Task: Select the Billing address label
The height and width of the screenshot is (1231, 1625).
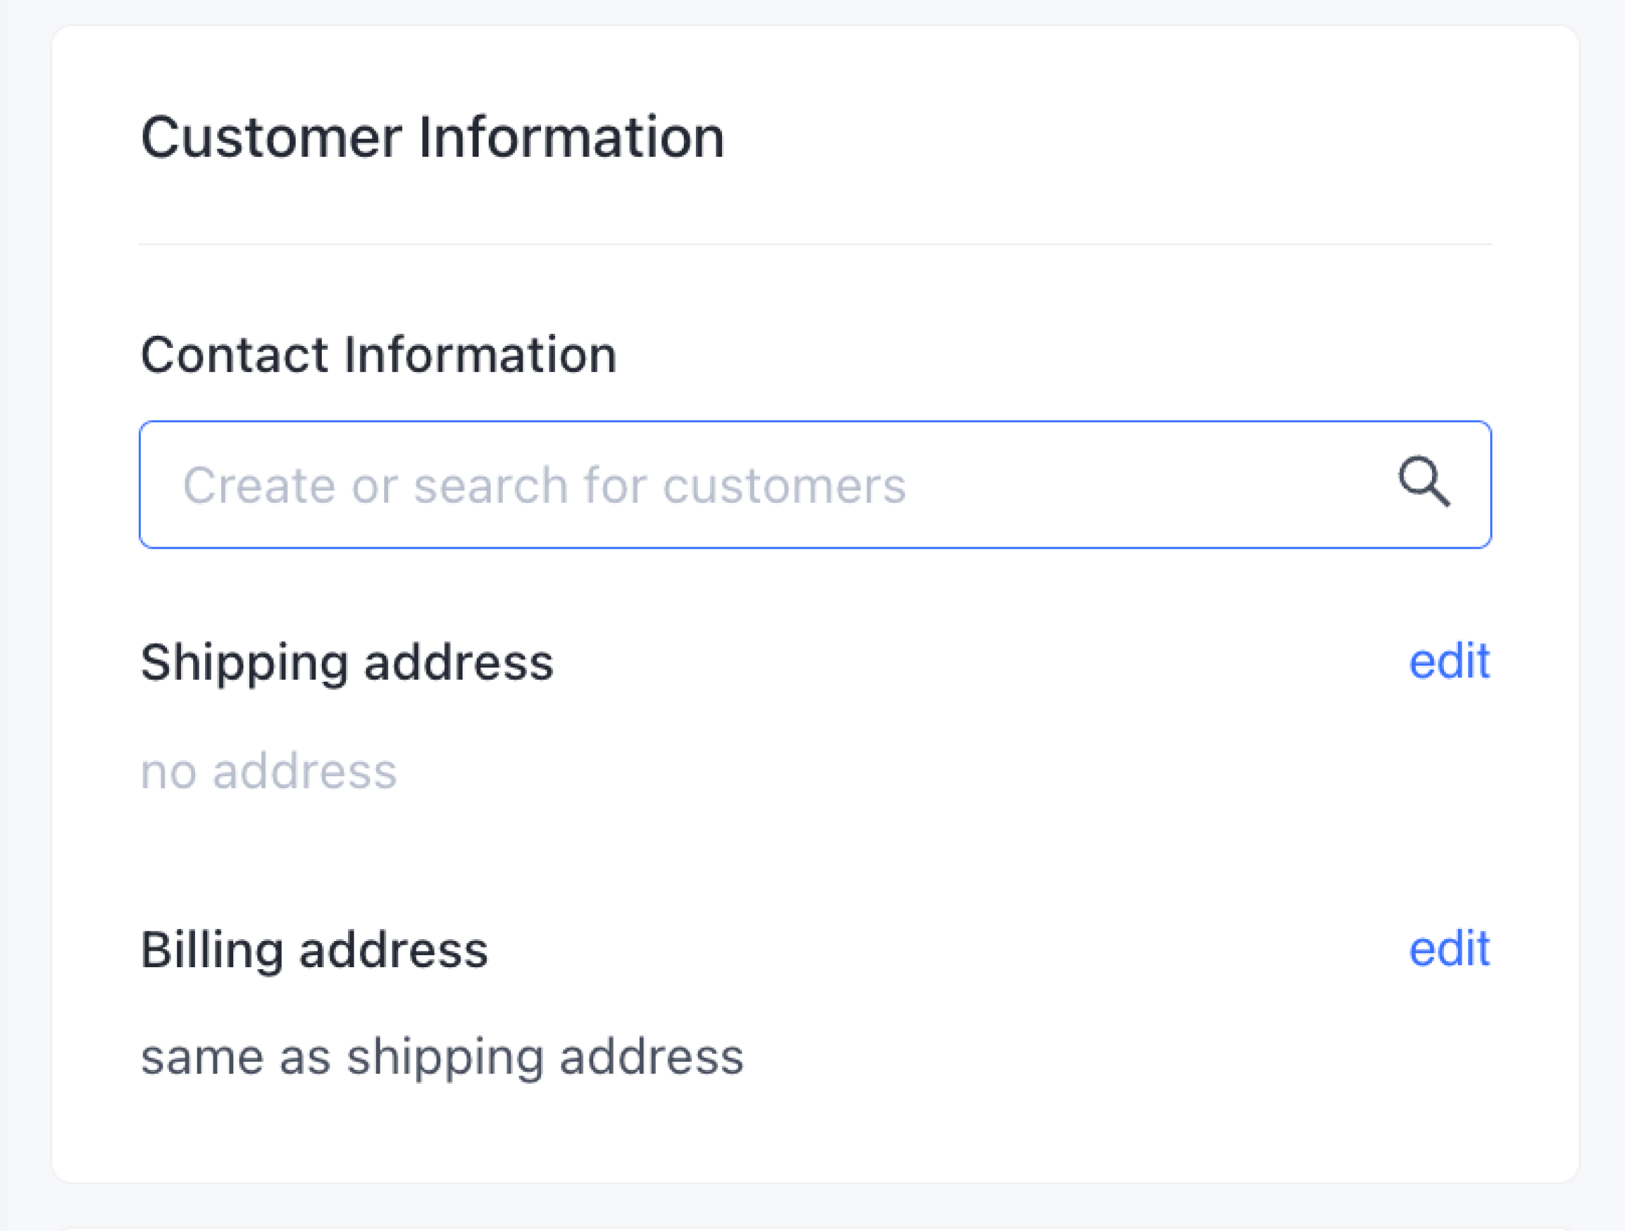Action: 314,949
